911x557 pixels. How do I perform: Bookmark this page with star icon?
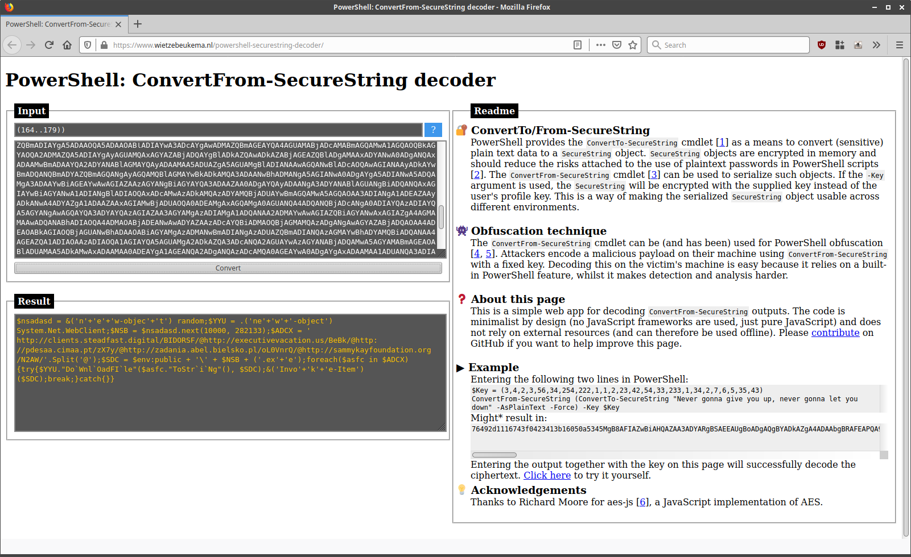pos(633,45)
